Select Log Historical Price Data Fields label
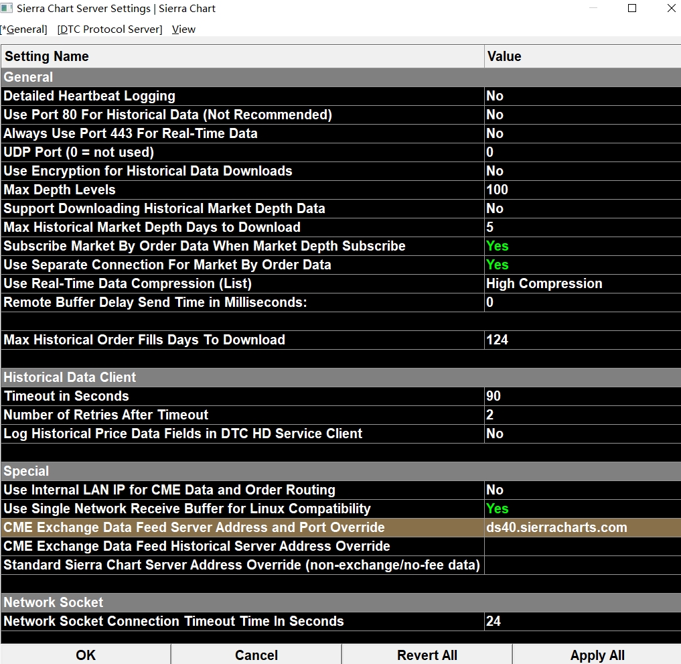 coord(183,434)
